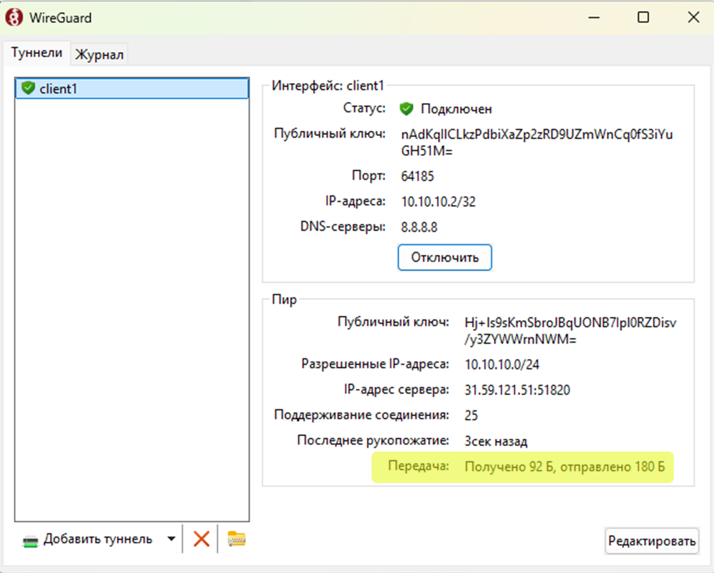Click allowed IPs value 10.10.10.0/24
The height and width of the screenshot is (573, 714).
point(502,364)
